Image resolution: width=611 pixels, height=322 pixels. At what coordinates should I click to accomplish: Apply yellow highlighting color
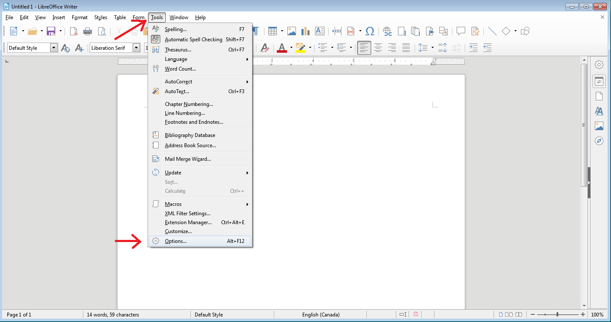point(301,48)
